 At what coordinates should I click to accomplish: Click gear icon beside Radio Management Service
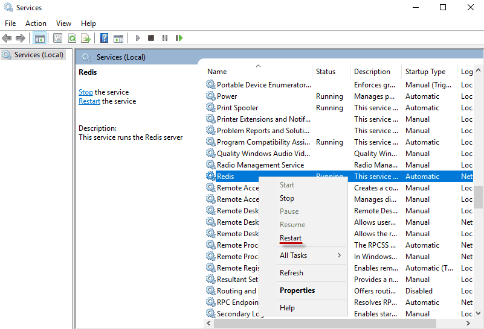210,164
